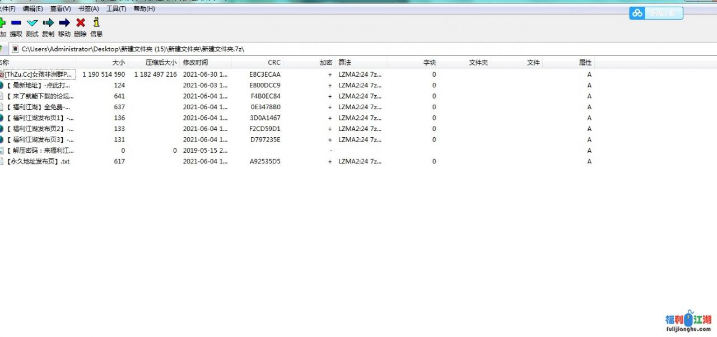Select the [ThZu.Cc] file entry
This screenshot has width=717, height=337.
coord(38,74)
